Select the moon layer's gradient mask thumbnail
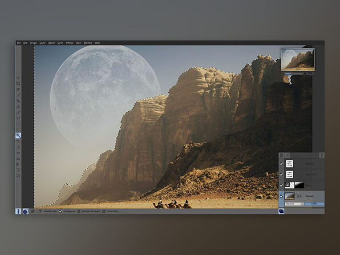The image size is (340, 255). pos(299,185)
